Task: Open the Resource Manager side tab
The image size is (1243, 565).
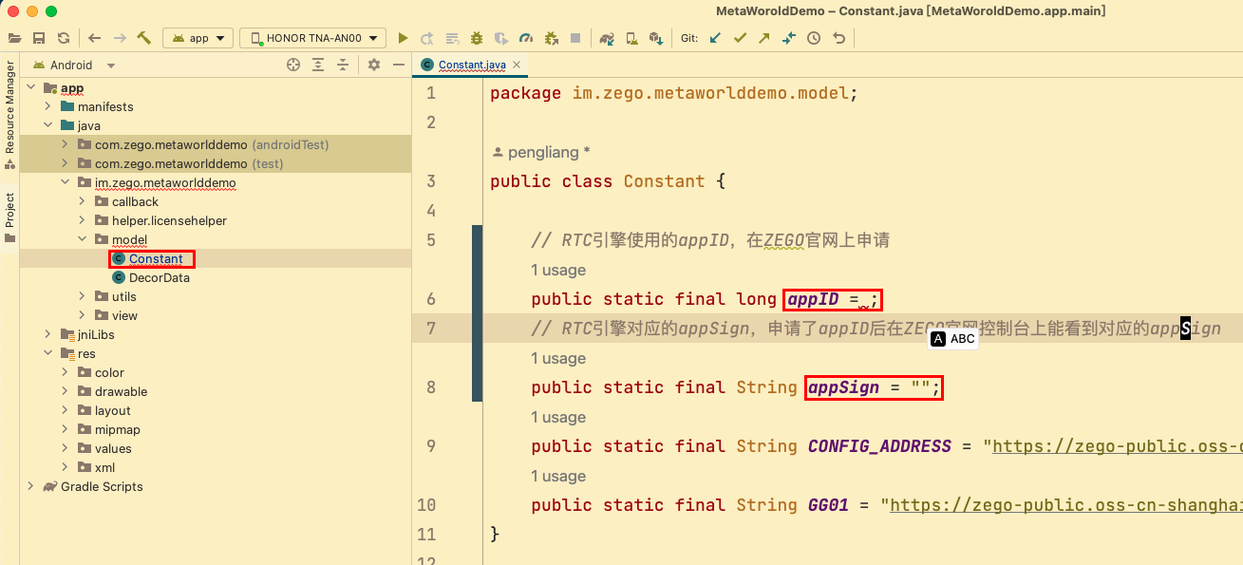Action: click(x=9, y=109)
